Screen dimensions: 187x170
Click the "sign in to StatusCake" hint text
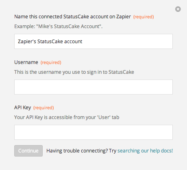[x=74, y=72]
